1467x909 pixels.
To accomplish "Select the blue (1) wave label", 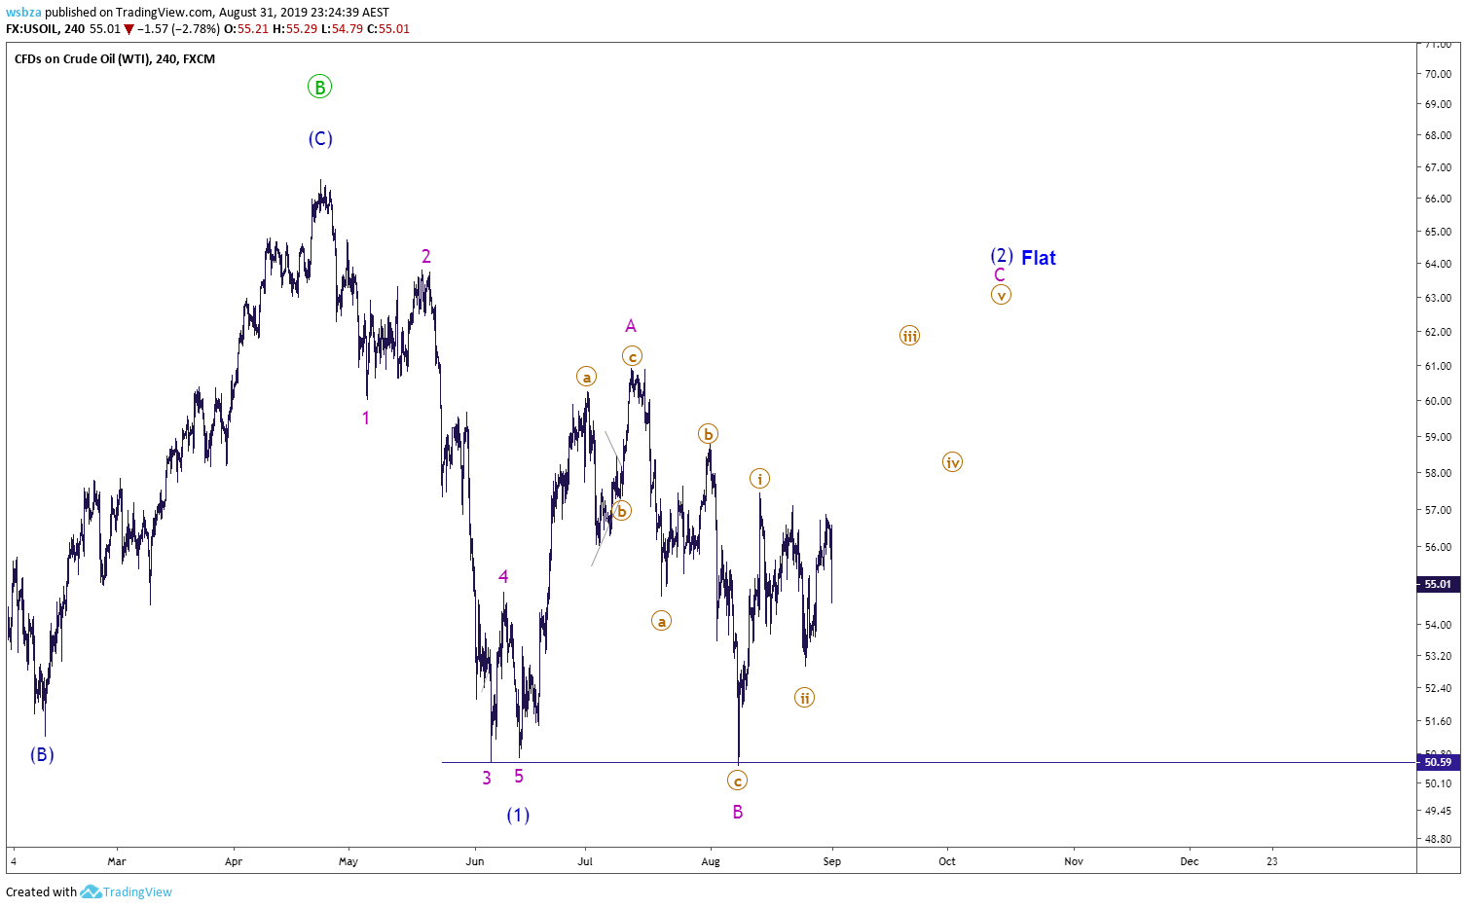I will click(518, 815).
